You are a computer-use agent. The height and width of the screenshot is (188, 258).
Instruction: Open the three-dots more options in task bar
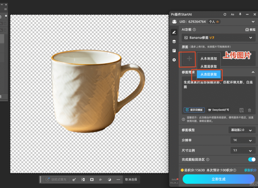118,179
